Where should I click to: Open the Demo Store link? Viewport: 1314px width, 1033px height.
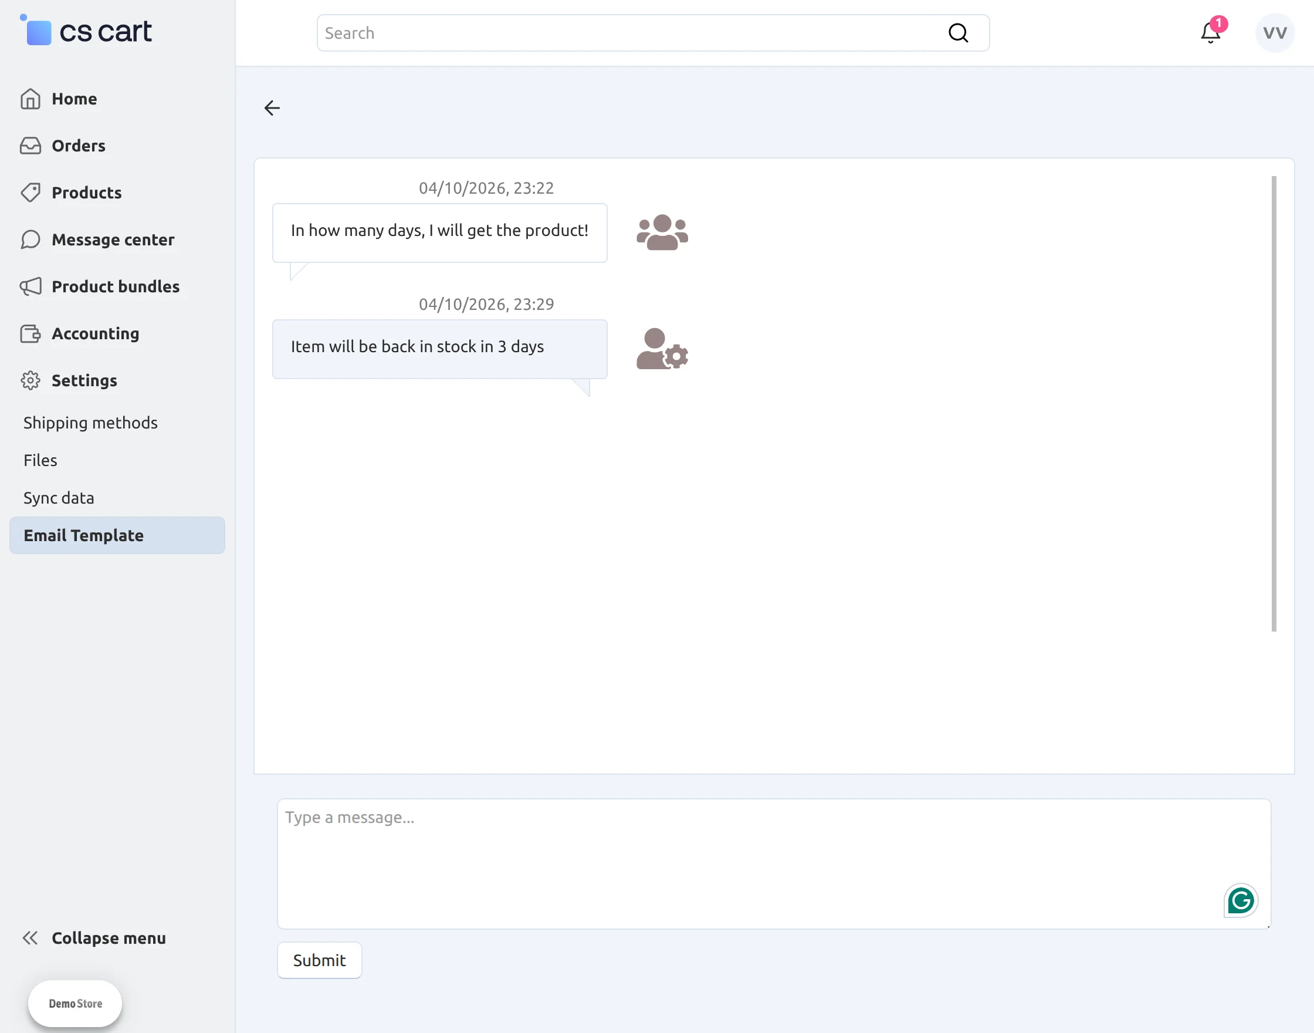[74, 1004]
